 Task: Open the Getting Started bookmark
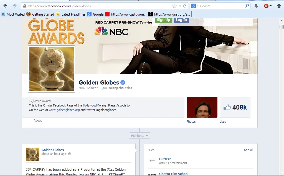[x=40, y=14]
